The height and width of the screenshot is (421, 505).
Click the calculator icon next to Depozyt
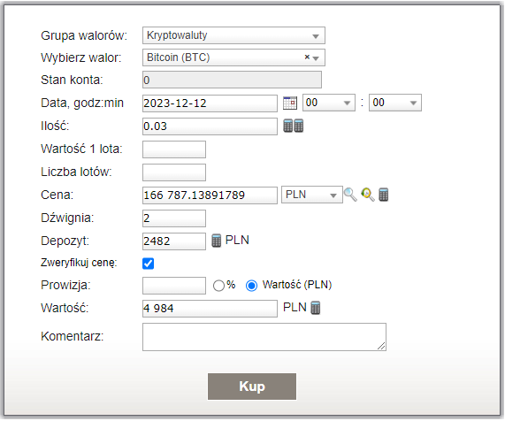[217, 241]
